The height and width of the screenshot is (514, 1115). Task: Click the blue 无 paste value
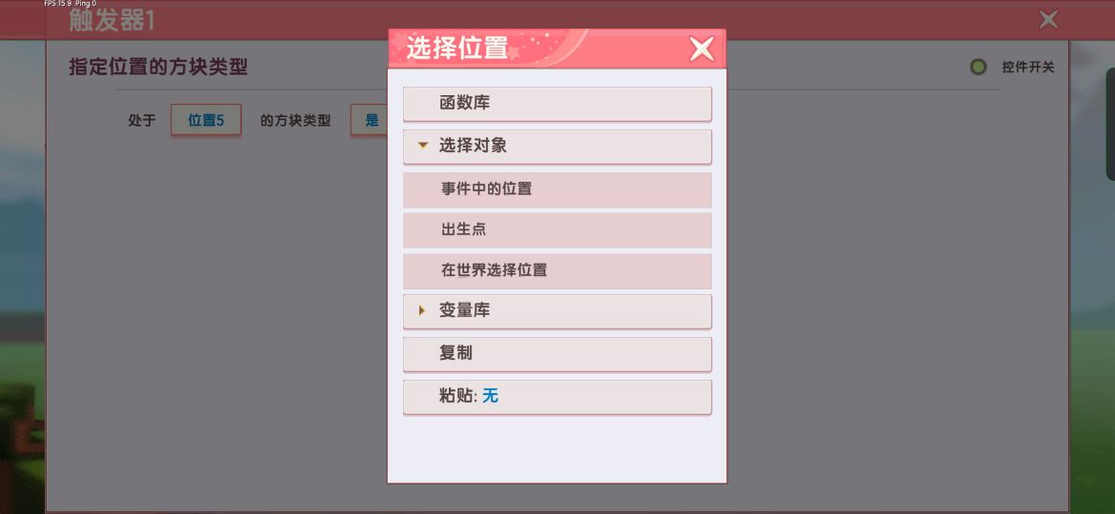(490, 396)
